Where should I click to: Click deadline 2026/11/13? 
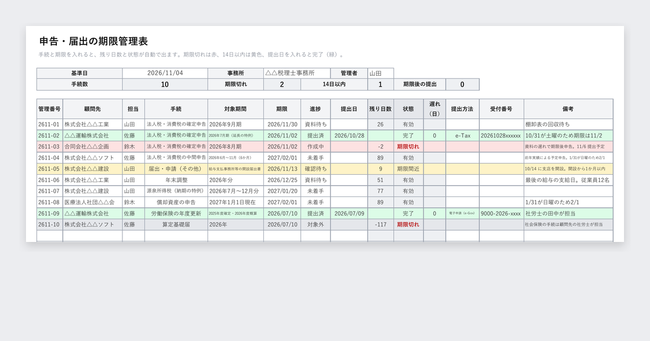[x=282, y=169]
